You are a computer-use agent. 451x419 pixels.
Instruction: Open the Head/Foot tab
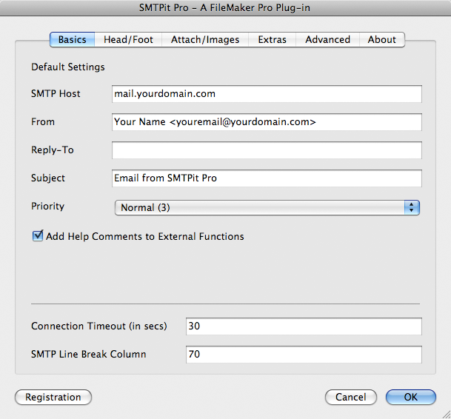(128, 40)
